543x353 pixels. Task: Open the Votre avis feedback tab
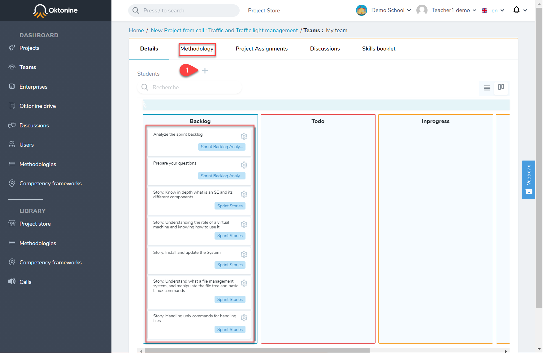pyautogui.click(x=528, y=180)
